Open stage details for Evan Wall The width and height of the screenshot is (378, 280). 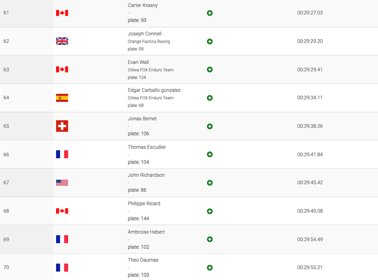(x=210, y=69)
